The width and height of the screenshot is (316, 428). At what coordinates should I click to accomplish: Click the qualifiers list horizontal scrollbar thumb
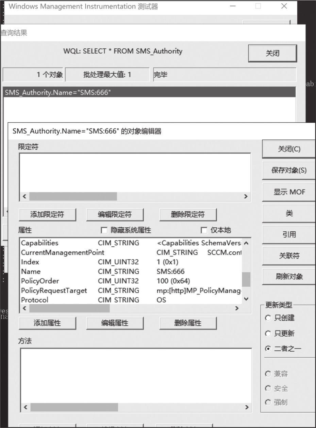pos(73,196)
